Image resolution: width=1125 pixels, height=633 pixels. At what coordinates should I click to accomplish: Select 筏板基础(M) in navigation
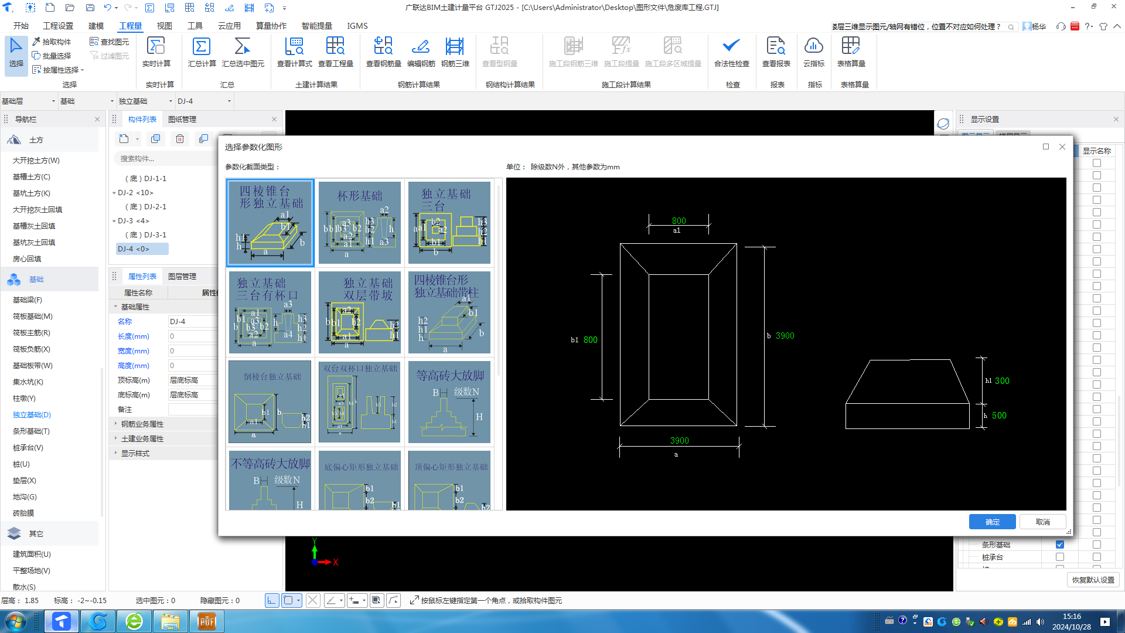click(33, 316)
